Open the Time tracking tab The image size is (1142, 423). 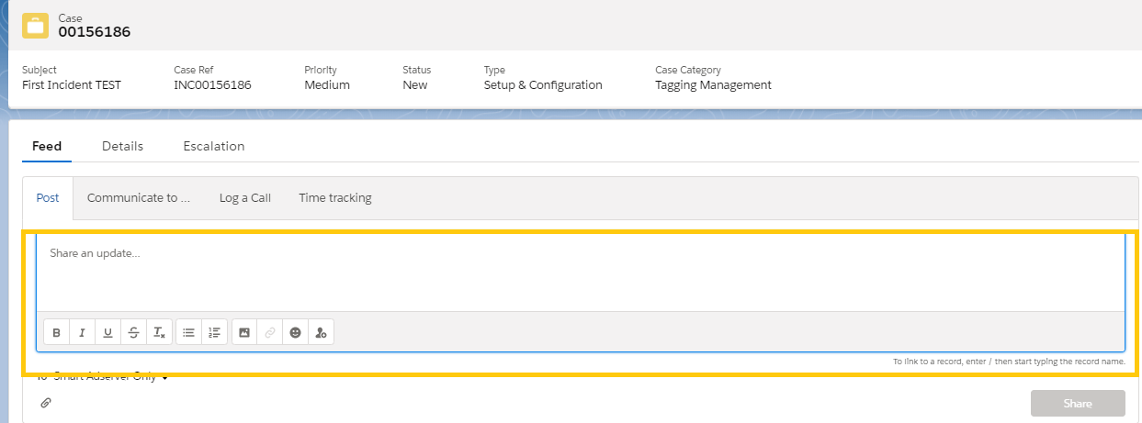pyautogui.click(x=334, y=197)
